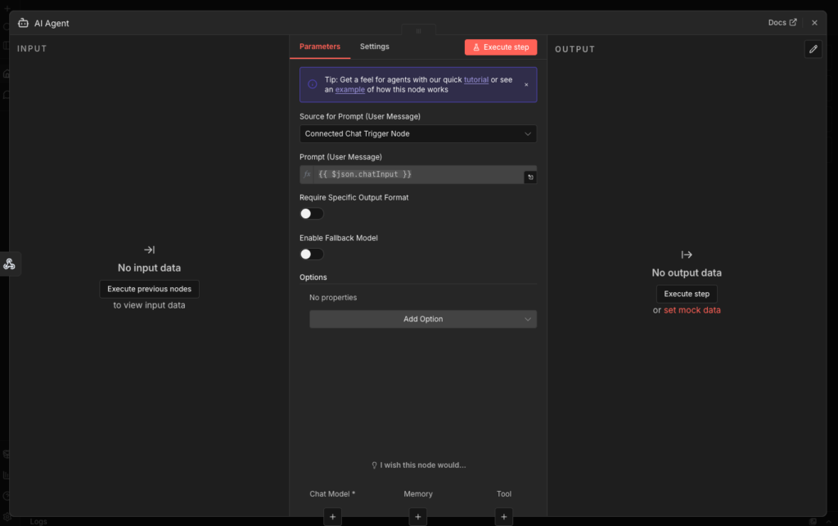This screenshot has width=838, height=526.
Task: Add Memory using its plus icon
Action: 418,516
